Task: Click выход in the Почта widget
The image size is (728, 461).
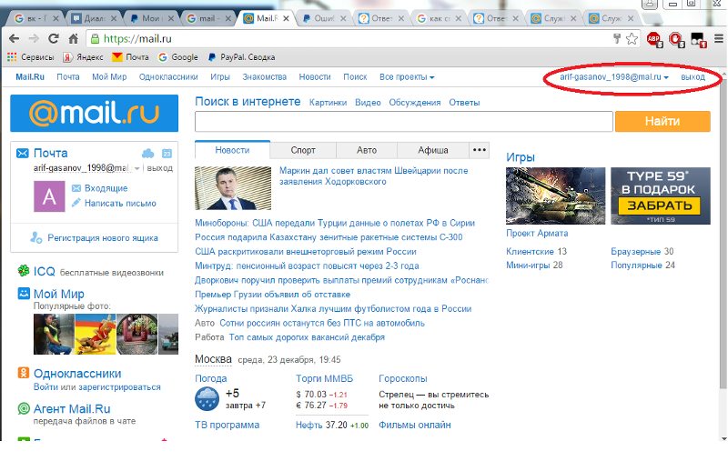Action: pos(160,168)
